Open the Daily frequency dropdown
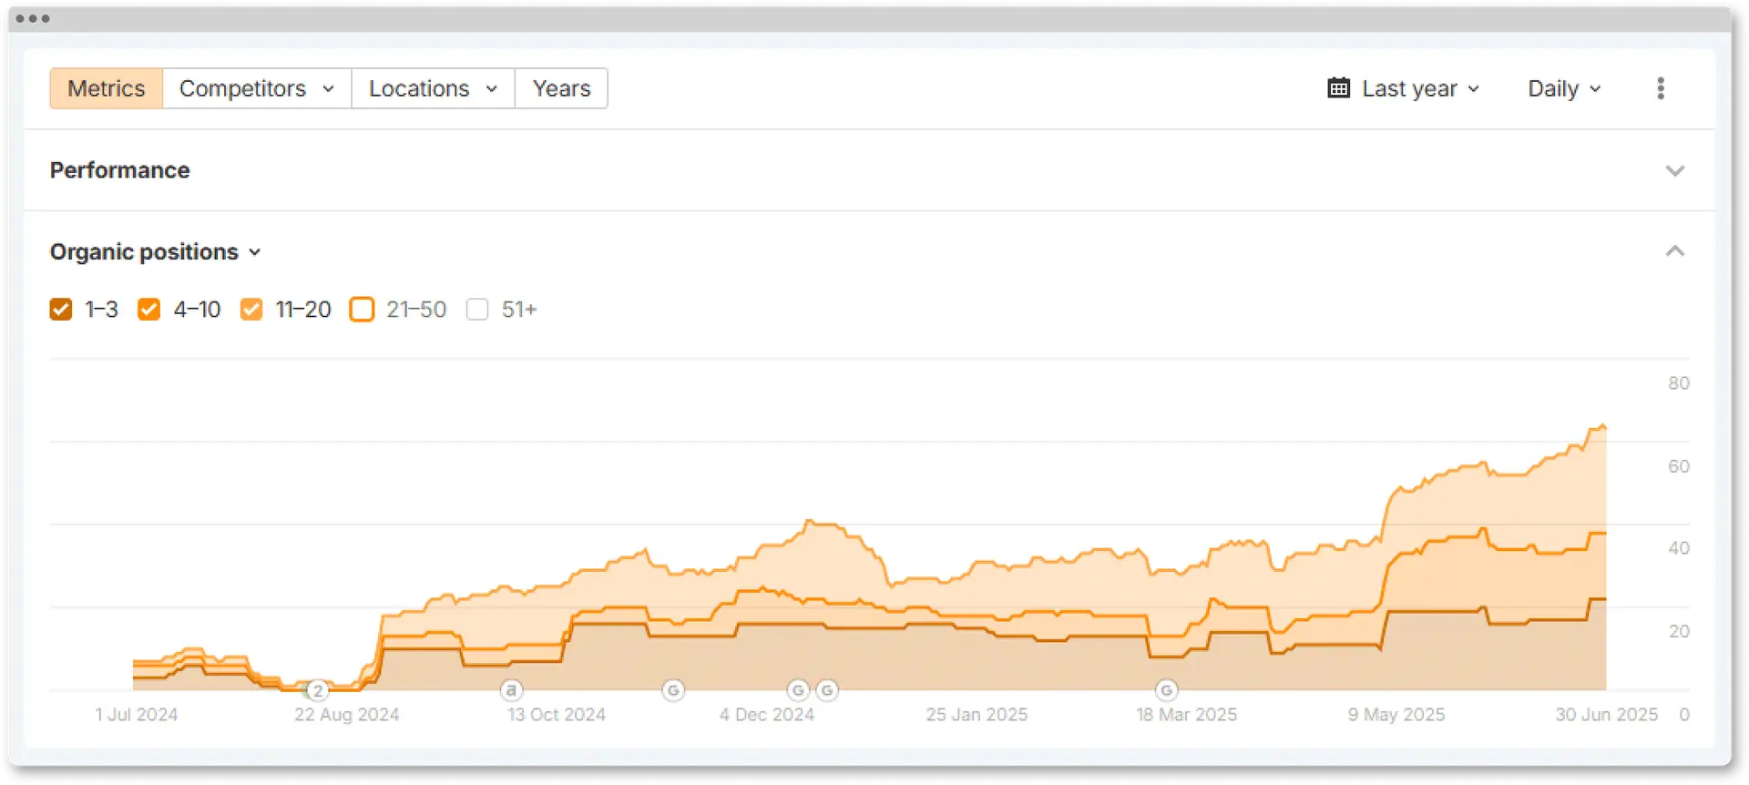The width and height of the screenshot is (1749, 785). [x=1562, y=88]
